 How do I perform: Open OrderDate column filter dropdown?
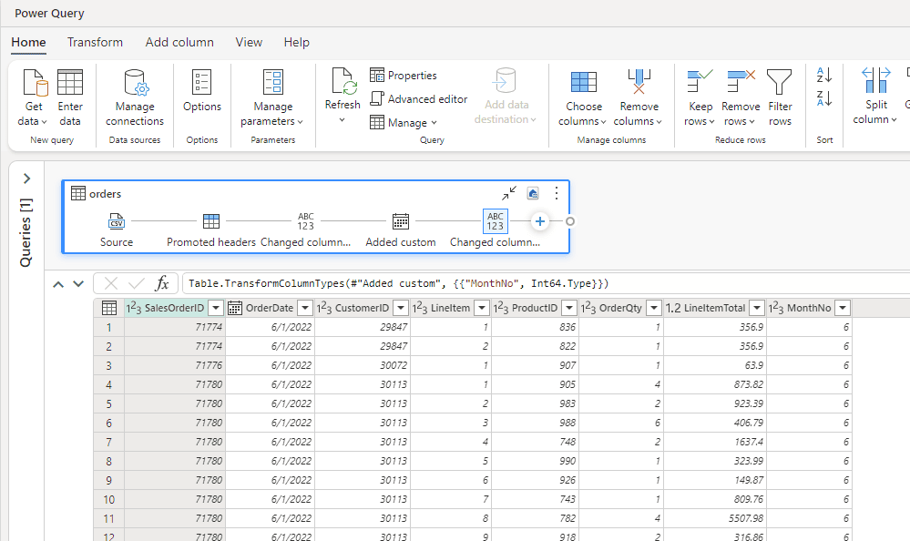(304, 308)
